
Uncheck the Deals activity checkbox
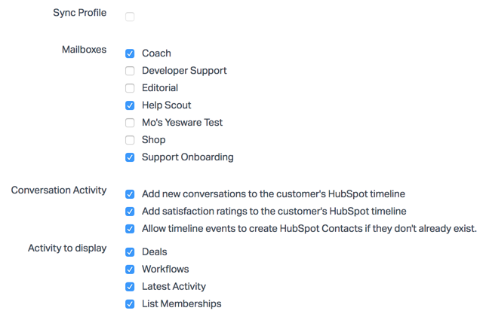click(x=130, y=252)
